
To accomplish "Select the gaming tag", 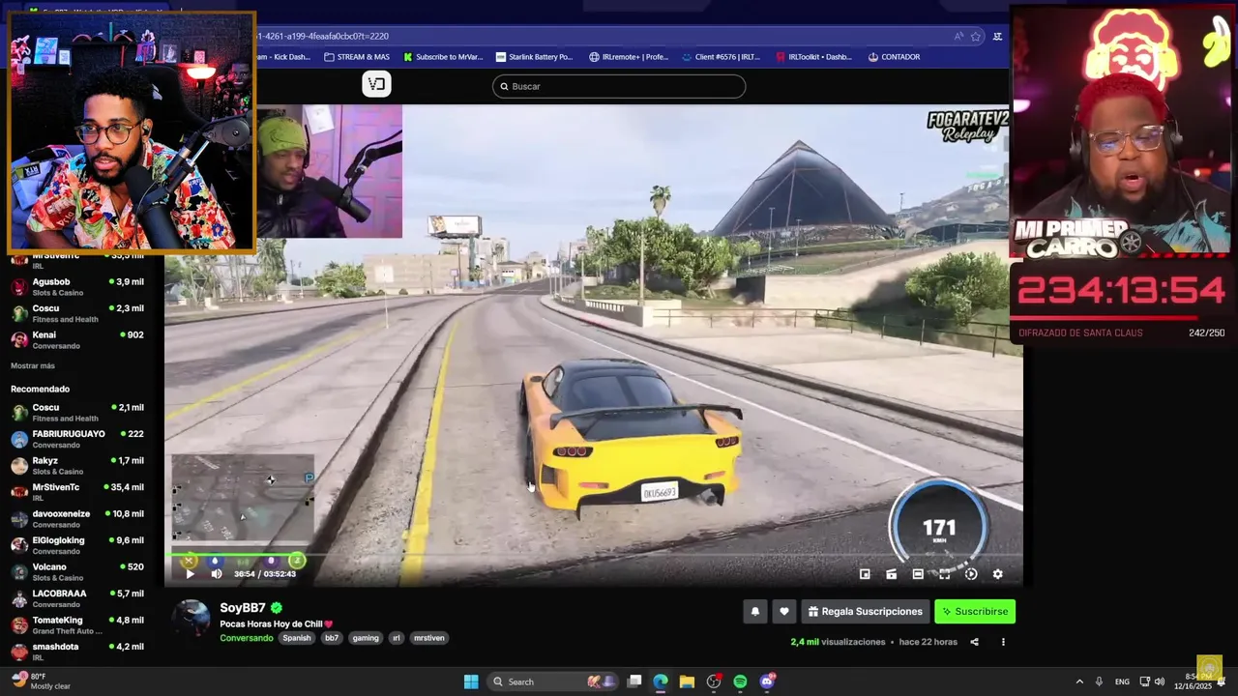I will click(366, 638).
